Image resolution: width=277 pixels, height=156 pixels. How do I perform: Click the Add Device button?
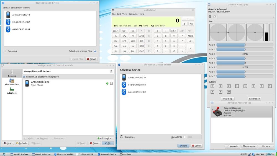coord(105,138)
